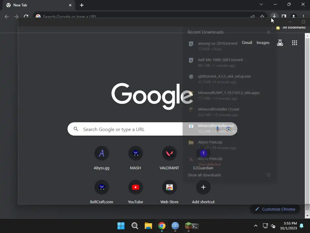This screenshot has width=310, height=233.
Task: Open the Google apps grid
Action: click(295, 43)
